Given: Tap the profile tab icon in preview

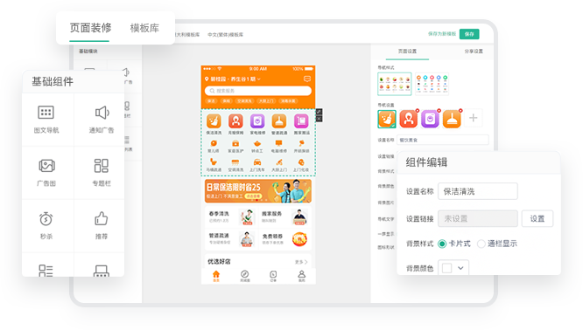Looking at the screenshot, I should (x=301, y=274).
